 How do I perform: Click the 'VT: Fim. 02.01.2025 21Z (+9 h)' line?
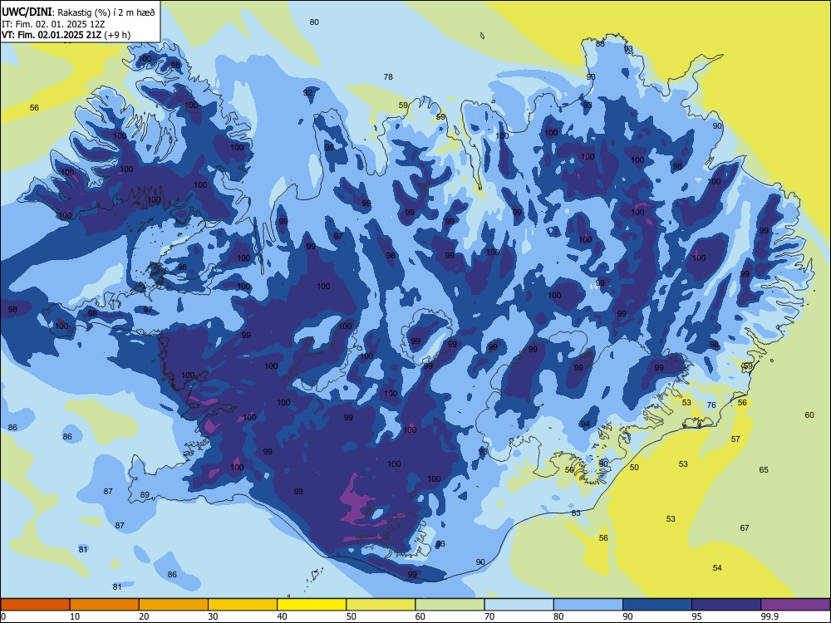pyautogui.click(x=66, y=35)
